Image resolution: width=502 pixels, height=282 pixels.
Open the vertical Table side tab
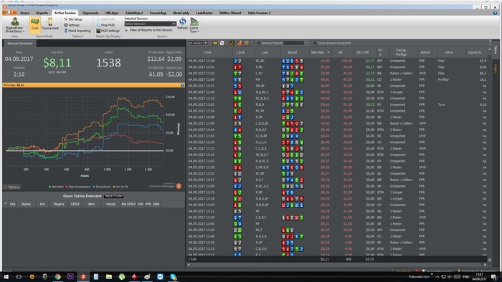[x=496, y=49]
